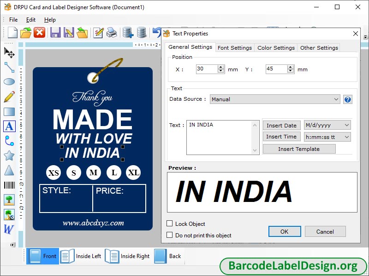The width and height of the screenshot is (369, 276).
Task: Click the Save As pencil-and-disk icon
Action: pyautogui.click(x=69, y=32)
